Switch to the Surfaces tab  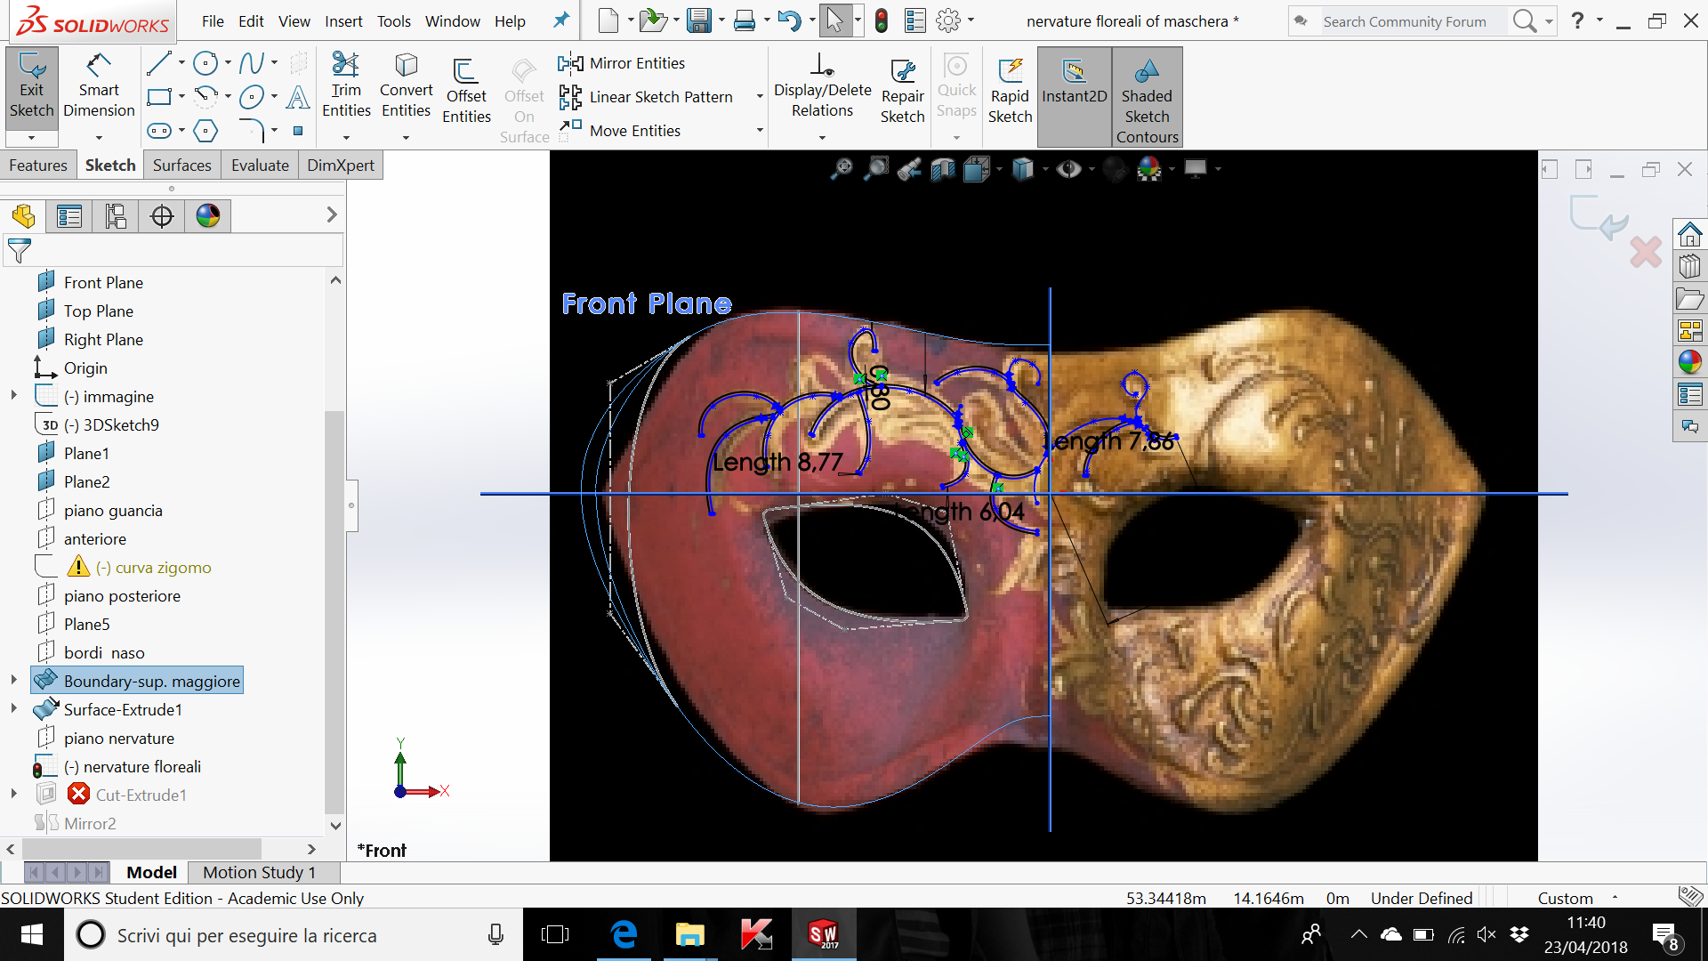[x=181, y=165]
